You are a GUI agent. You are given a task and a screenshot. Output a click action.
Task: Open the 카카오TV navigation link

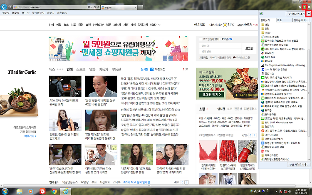pyautogui.click(x=98, y=25)
